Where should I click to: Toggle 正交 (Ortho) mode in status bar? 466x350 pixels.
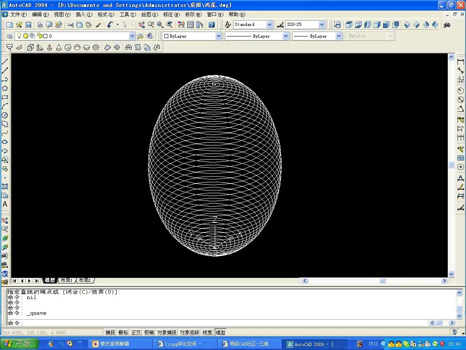136,333
